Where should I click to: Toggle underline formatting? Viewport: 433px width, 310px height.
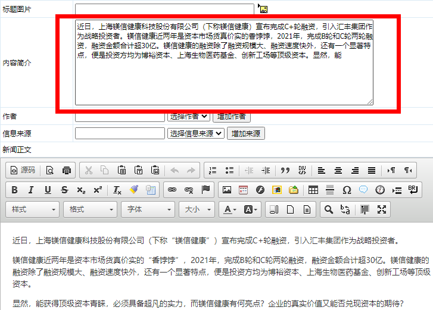point(48,190)
